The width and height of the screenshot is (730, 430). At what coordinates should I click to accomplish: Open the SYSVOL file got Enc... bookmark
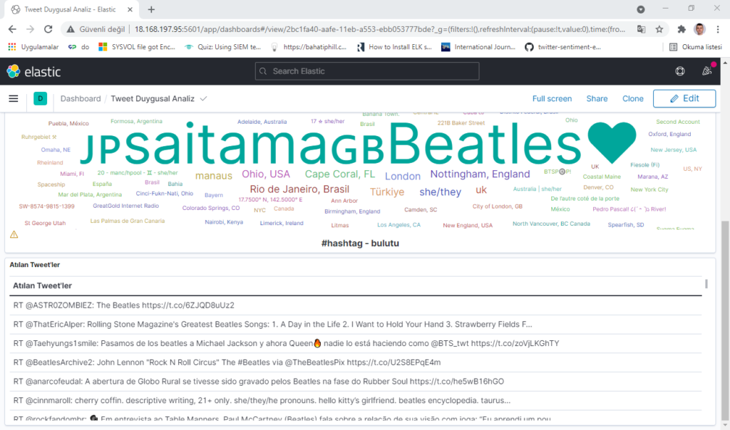pos(137,47)
